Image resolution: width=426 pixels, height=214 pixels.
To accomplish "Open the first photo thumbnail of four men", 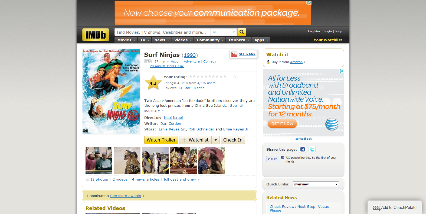I will pyautogui.click(x=99, y=160).
